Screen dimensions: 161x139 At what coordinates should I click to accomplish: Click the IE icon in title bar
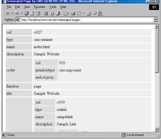4,1
